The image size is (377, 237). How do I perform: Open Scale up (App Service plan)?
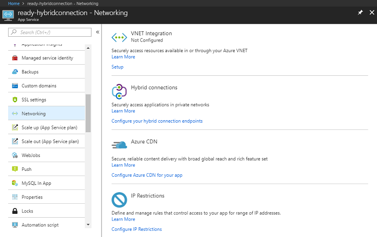(x=46, y=127)
